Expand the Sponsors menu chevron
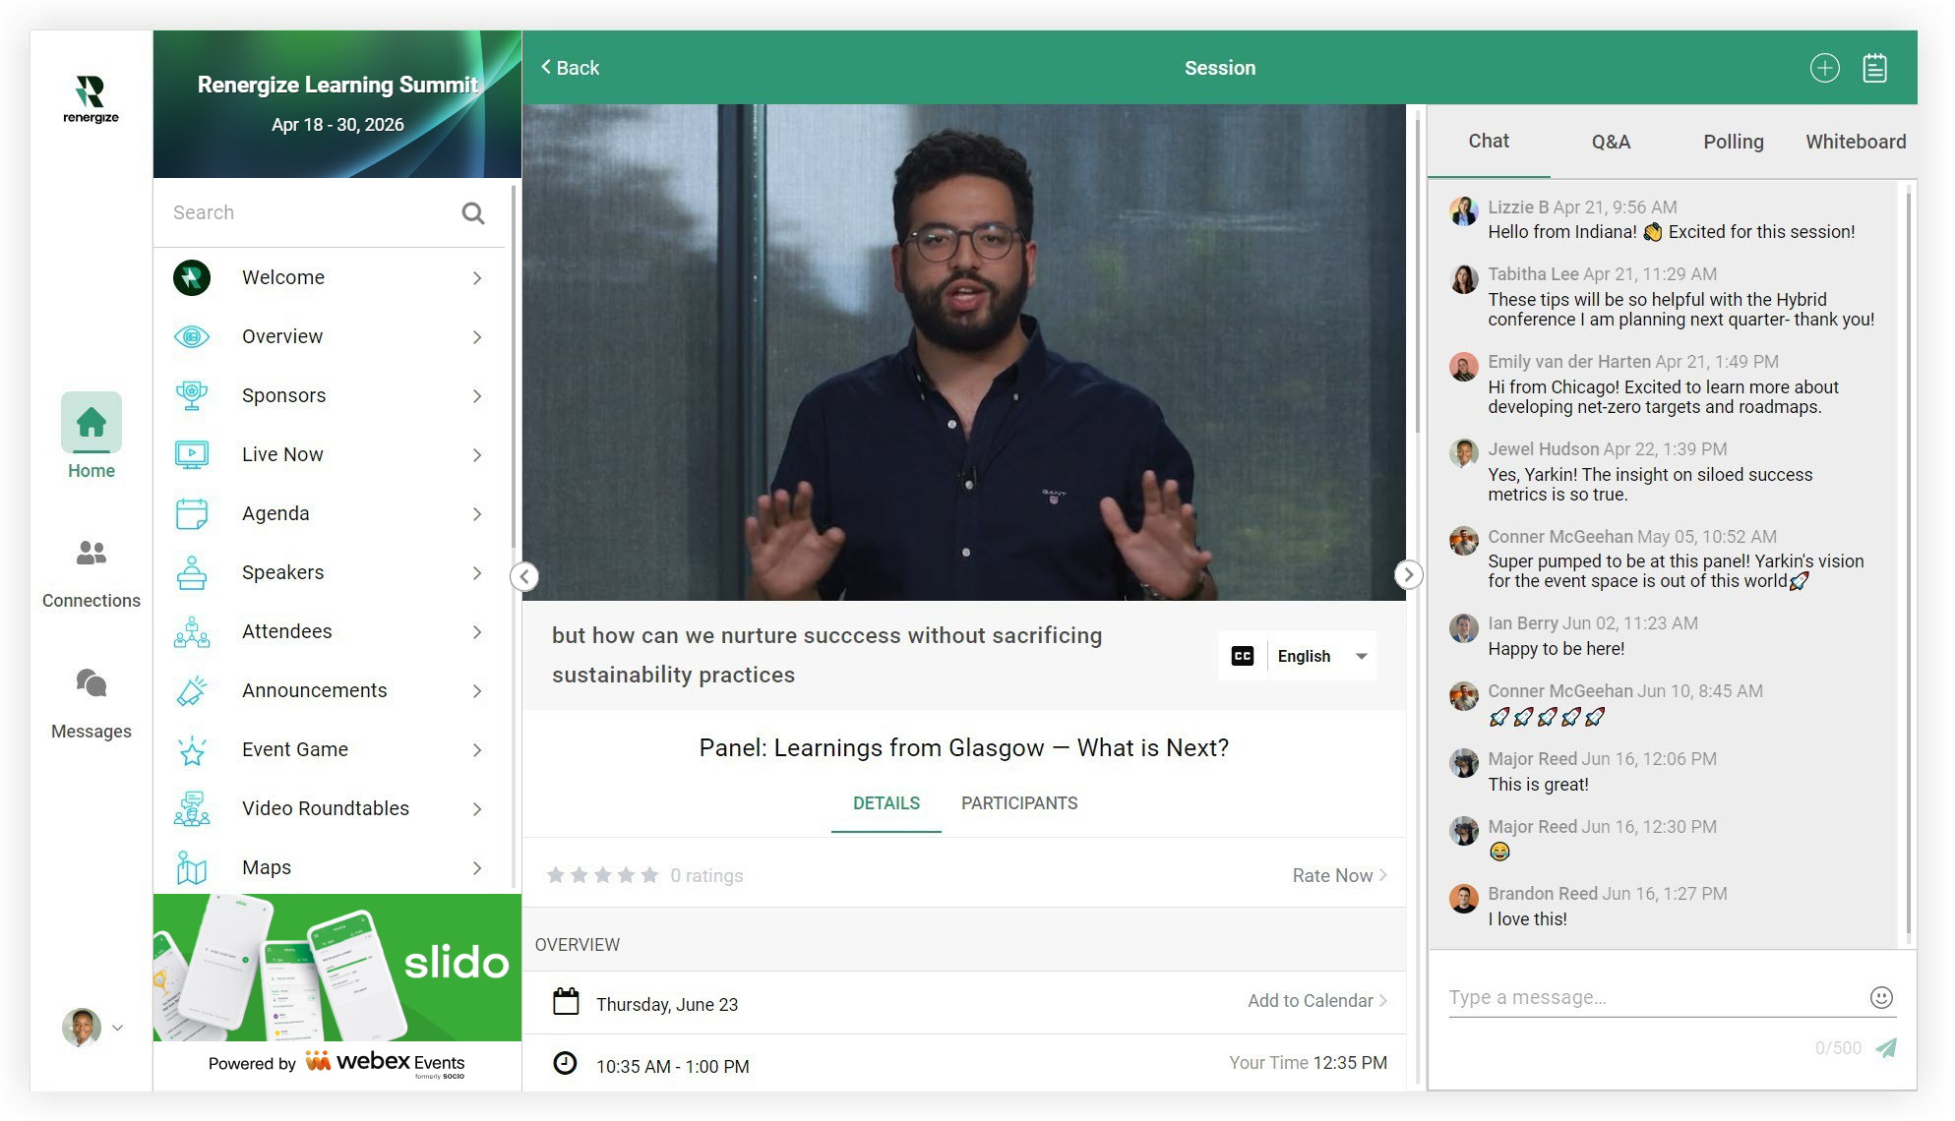 tap(477, 396)
